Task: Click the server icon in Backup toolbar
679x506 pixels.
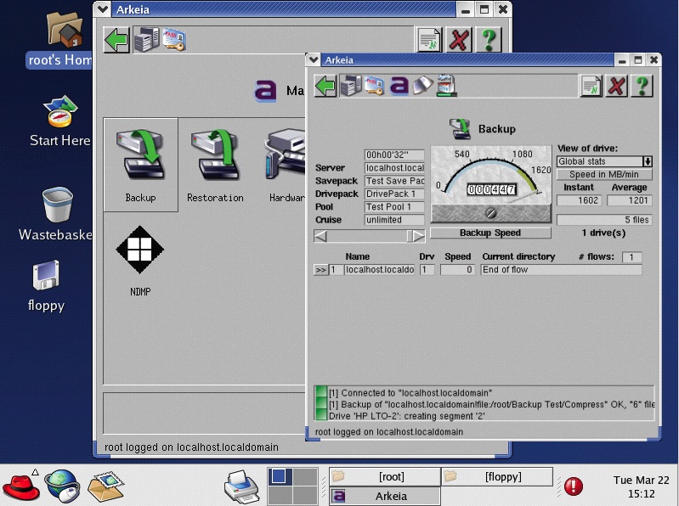Action: click(349, 86)
